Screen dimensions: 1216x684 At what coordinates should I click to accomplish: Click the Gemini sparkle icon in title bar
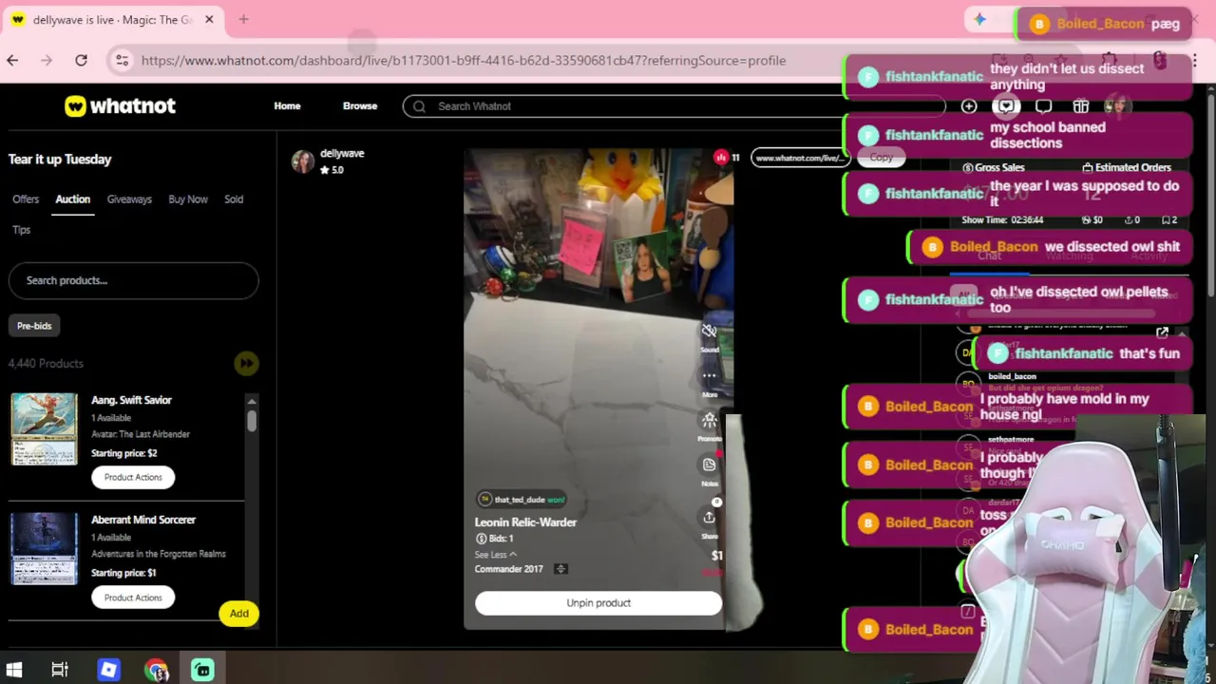(x=979, y=19)
